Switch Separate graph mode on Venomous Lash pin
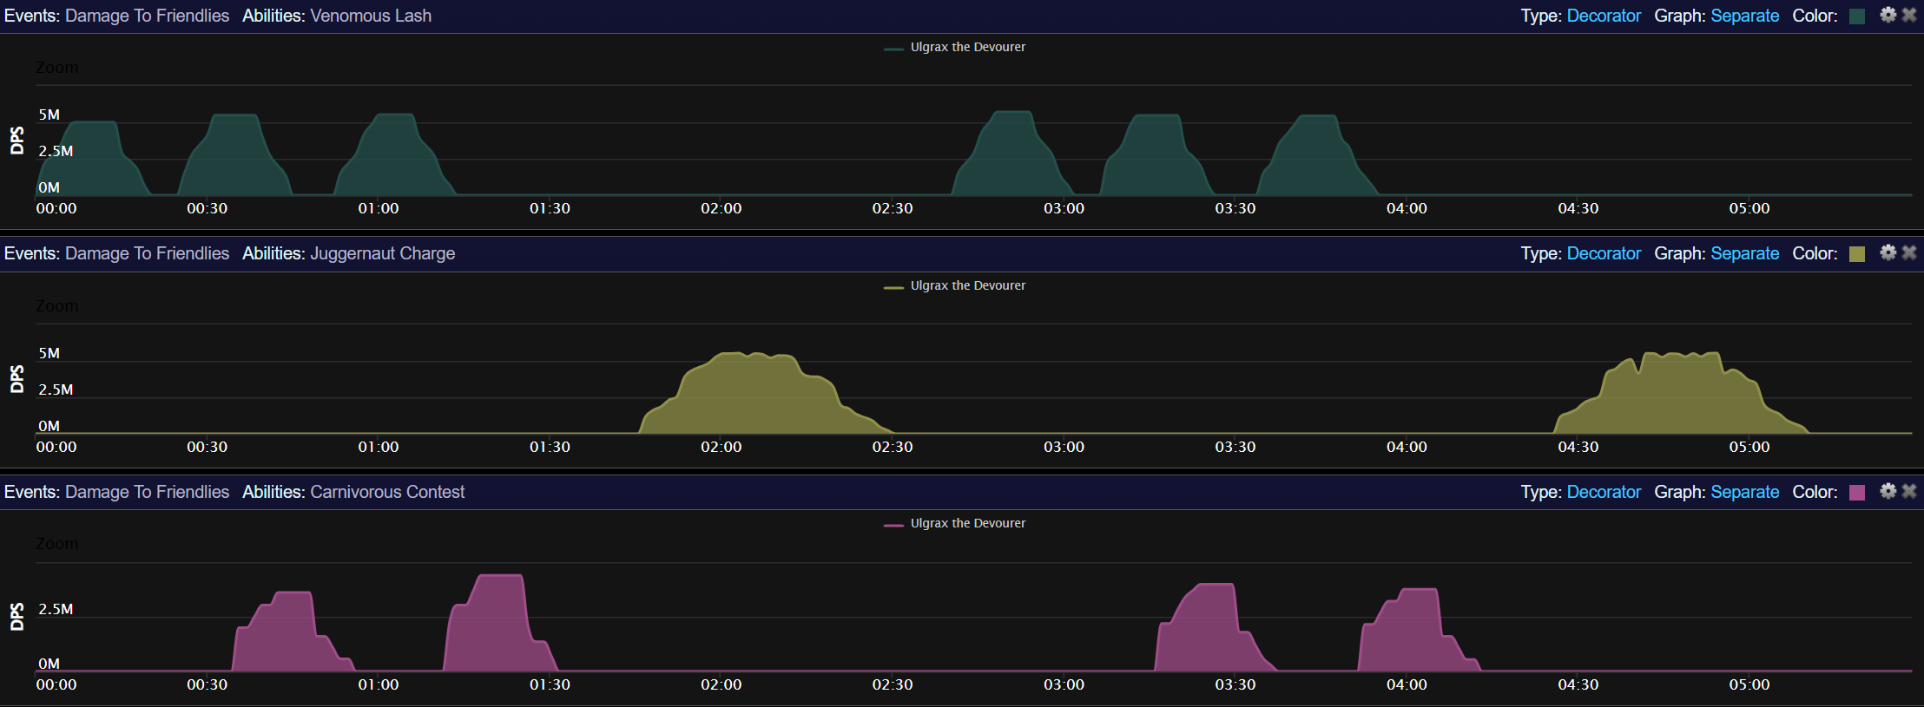Image resolution: width=1924 pixels, height=707 pixels. click(1744, 16)
